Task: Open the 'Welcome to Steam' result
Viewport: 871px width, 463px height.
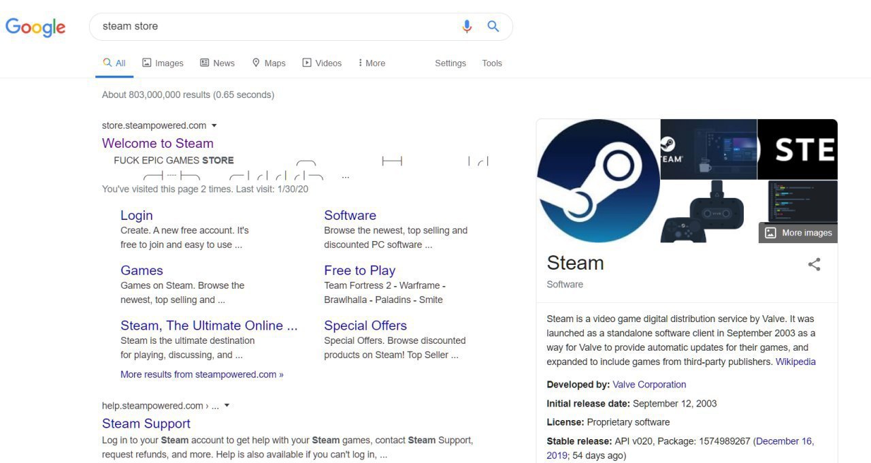Action: pyautogui.click(x=158, y=143)
